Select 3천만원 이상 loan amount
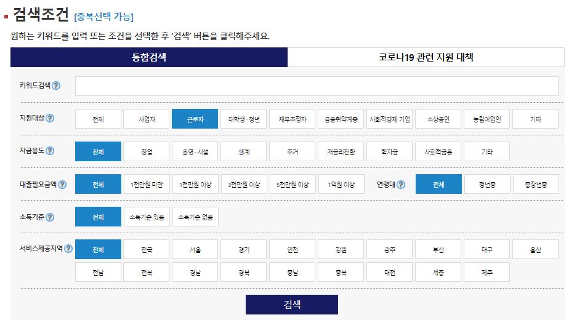Viewport: 569px width, 320px height. (244, 185)
